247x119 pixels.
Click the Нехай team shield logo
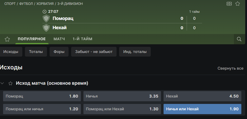point(46,28)
